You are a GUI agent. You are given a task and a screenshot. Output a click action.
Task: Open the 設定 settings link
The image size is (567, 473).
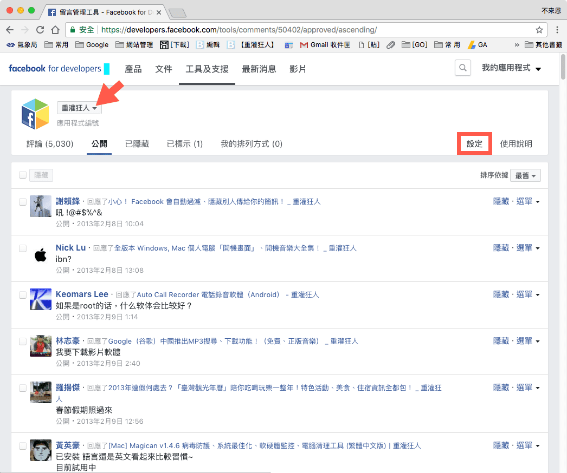[x=474, y=144]
